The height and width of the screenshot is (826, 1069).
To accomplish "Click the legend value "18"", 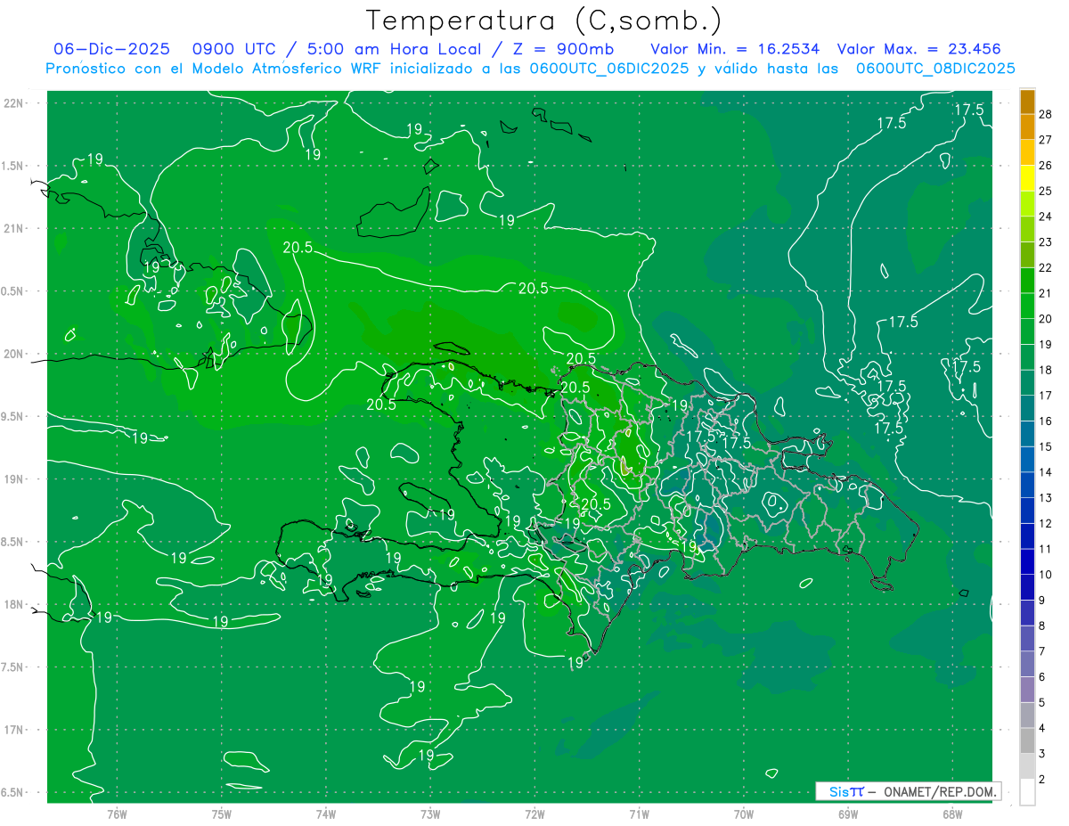I will (x=1046, y=370).
